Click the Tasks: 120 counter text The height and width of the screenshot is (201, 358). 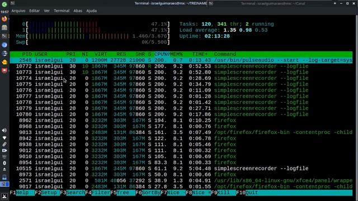click(x=195, y=24)
